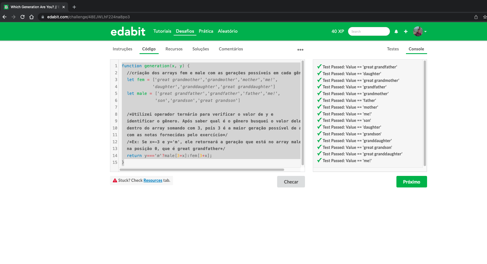This screenshot has height=264, width=487.
Task: Click the browser home icon
Action: tap(31, 17)
